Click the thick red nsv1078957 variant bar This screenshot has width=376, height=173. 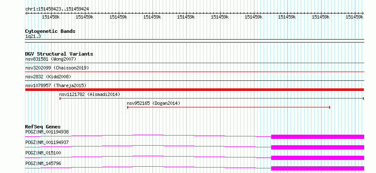[194, 90]
